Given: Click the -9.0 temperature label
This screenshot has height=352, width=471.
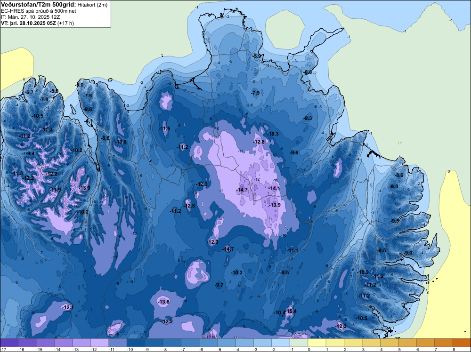Looking at the screenshot, I should click(x=408, y=253).
